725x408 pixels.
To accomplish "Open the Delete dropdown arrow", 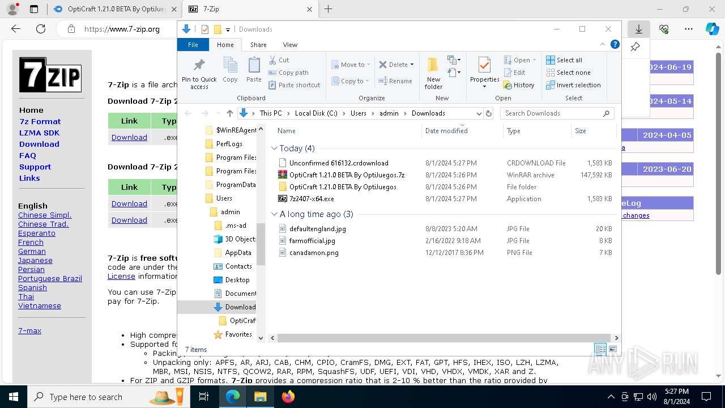I will 412,65.
